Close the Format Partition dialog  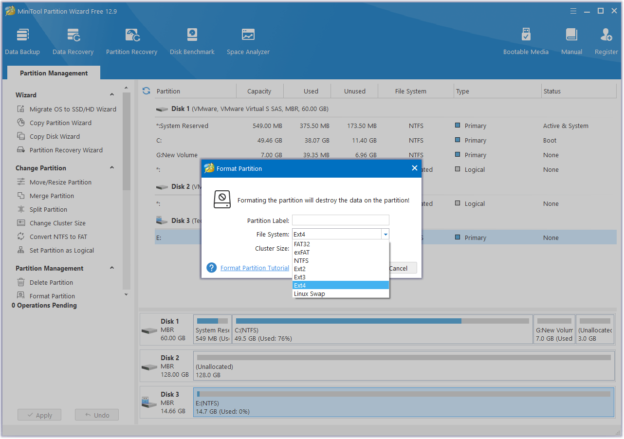click(x=415, y=168)
